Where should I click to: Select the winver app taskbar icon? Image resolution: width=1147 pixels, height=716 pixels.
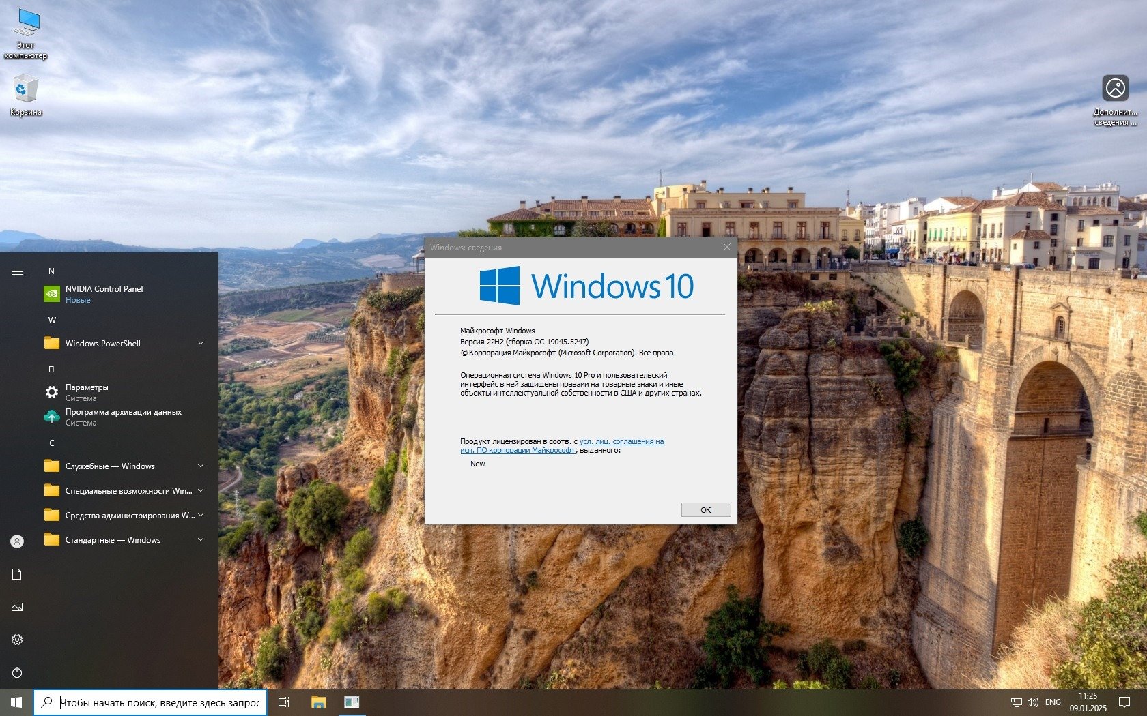tap(352, 702)
